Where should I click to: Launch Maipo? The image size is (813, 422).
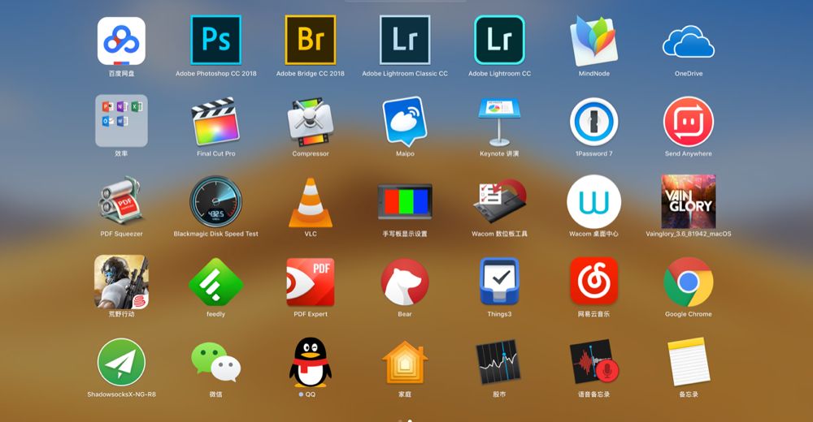(405, 121)
